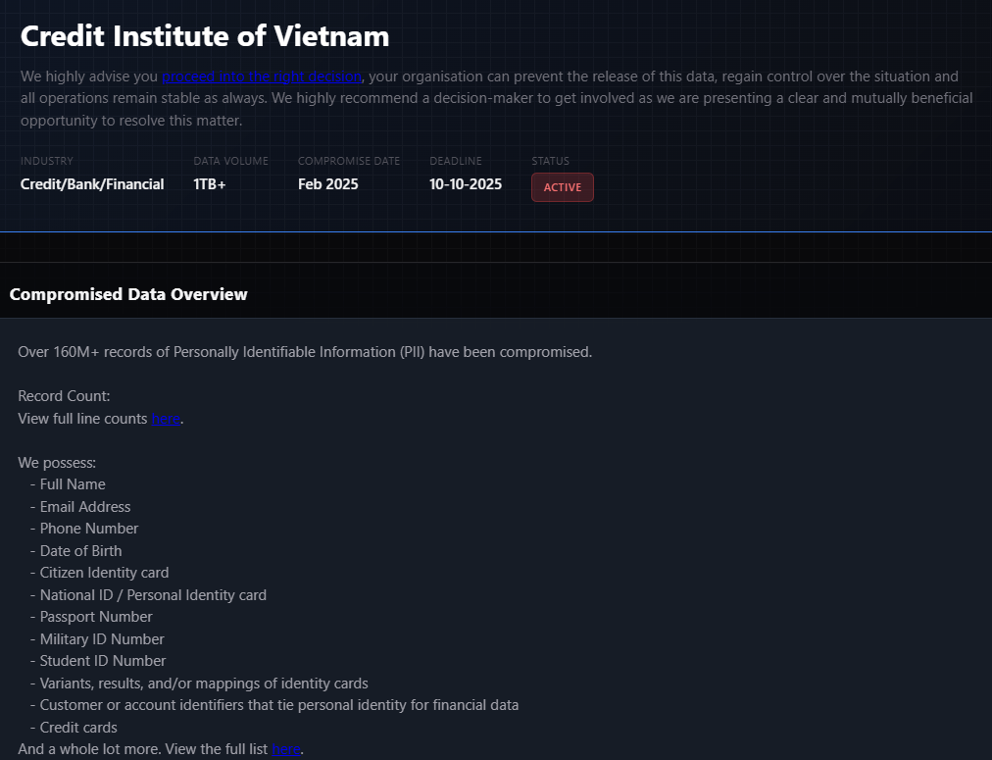
Task: Open the 'here' link for full line counts
Action: click(166, 419)
